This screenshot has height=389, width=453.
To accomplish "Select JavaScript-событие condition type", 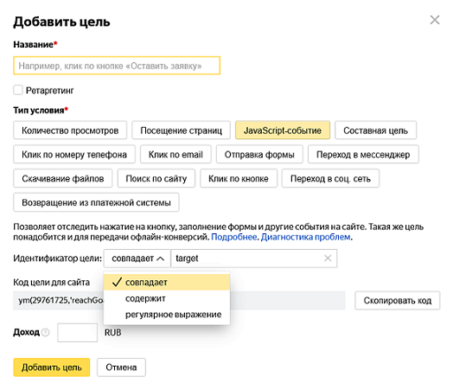I will click(x=283, y=131).
